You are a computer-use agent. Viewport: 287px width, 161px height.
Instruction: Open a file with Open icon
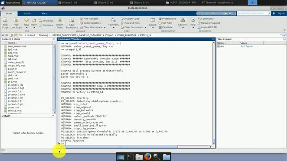pyautogui.click(x=34, y=20)
